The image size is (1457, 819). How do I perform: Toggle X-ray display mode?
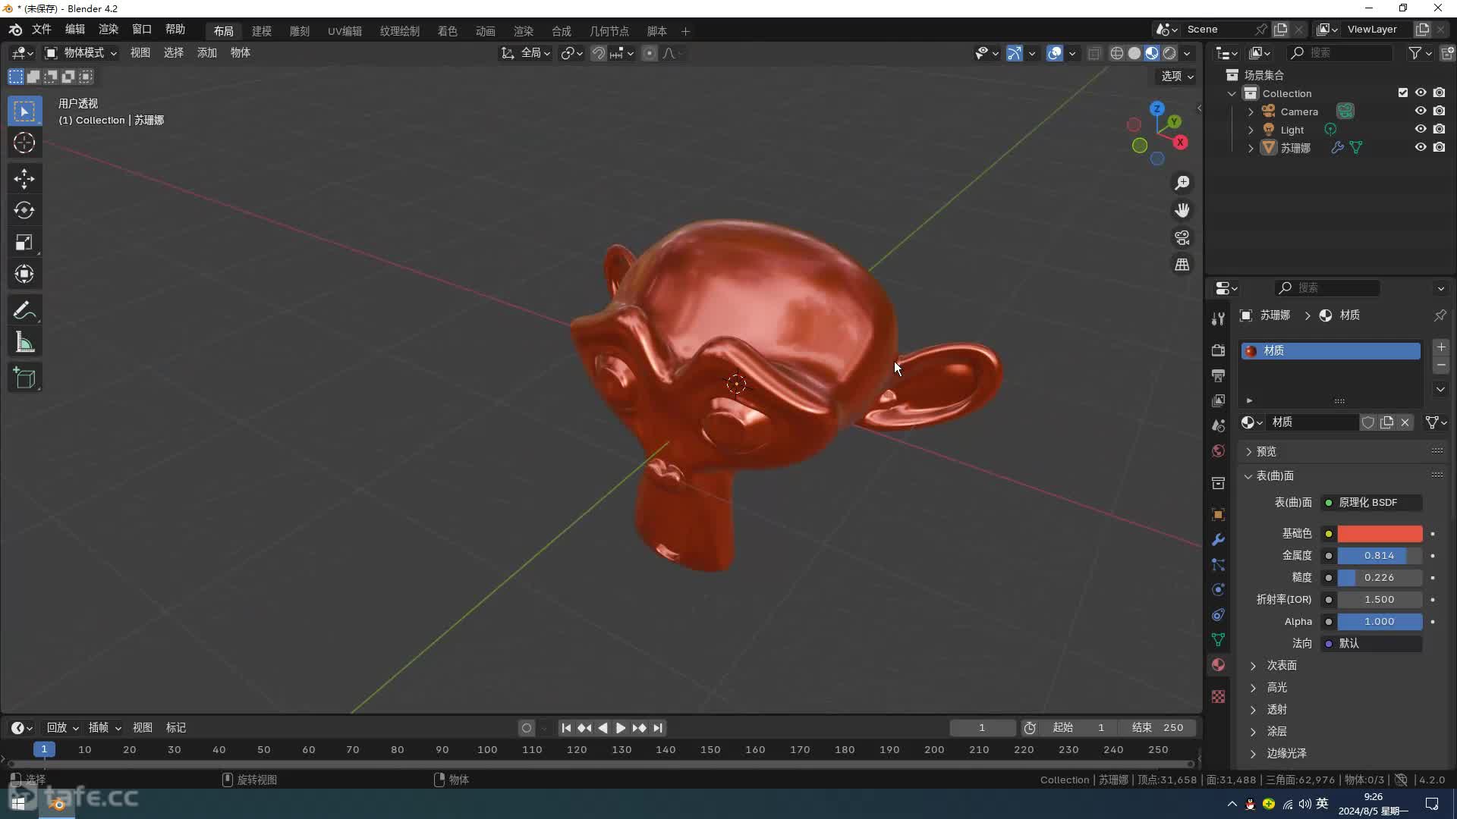click(1094, 53)
